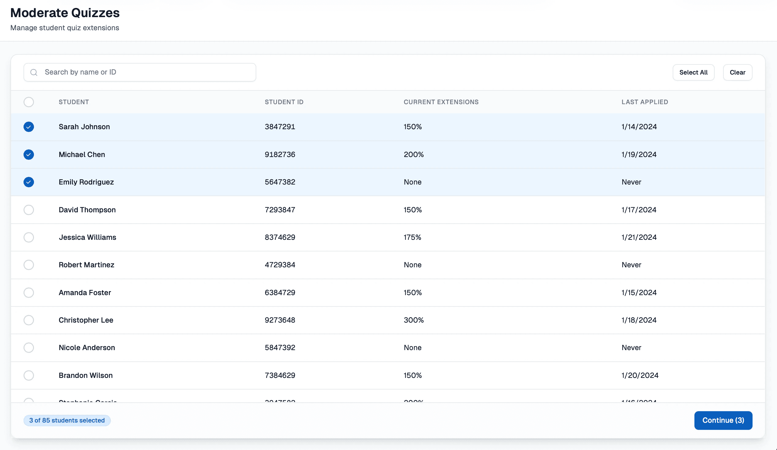Click the search magnifier icon

(34, 72)
